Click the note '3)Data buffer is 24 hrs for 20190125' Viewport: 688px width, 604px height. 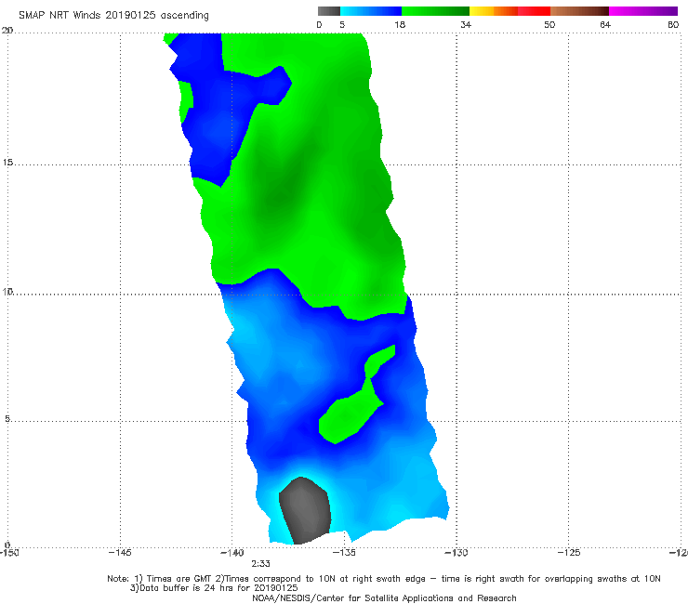coord(214,588)
